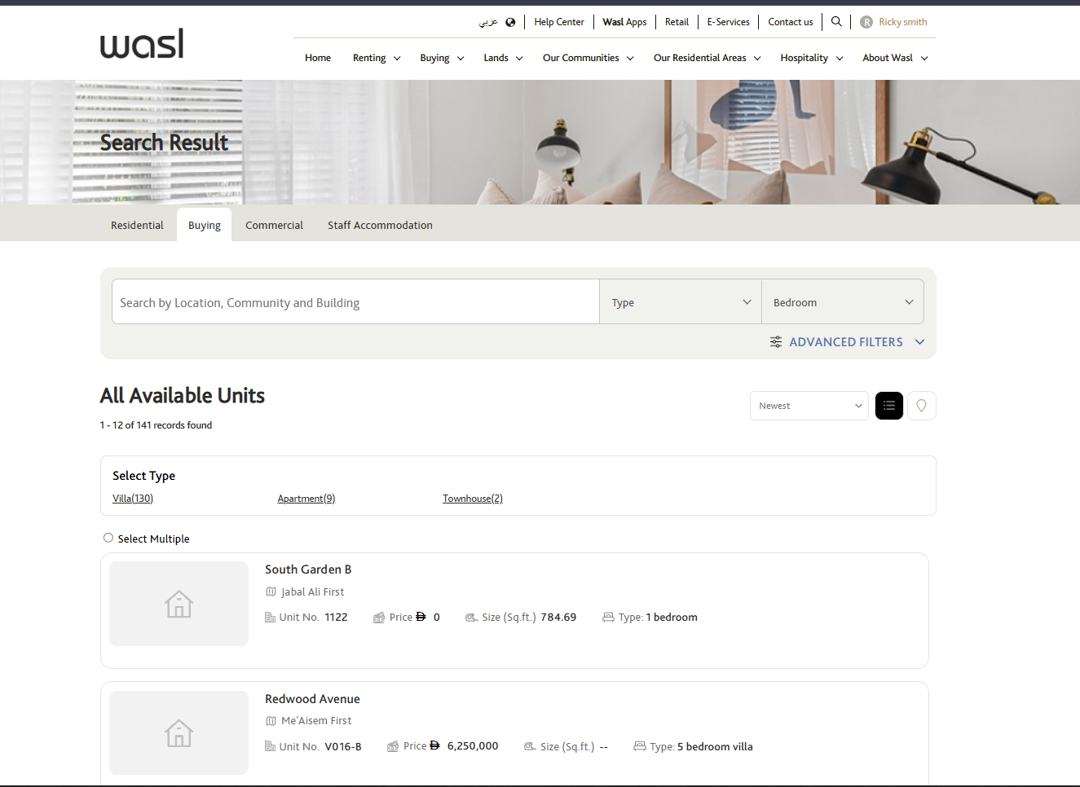Viewport: 1080px width, 787px height.
Task: Switch to list view icon
Action: (x=888, y=406)
